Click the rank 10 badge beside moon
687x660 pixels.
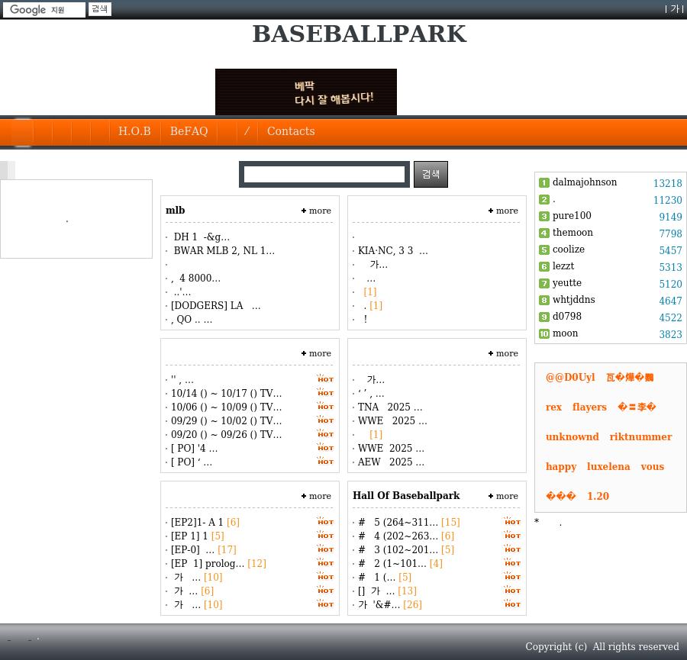point(544,334)
